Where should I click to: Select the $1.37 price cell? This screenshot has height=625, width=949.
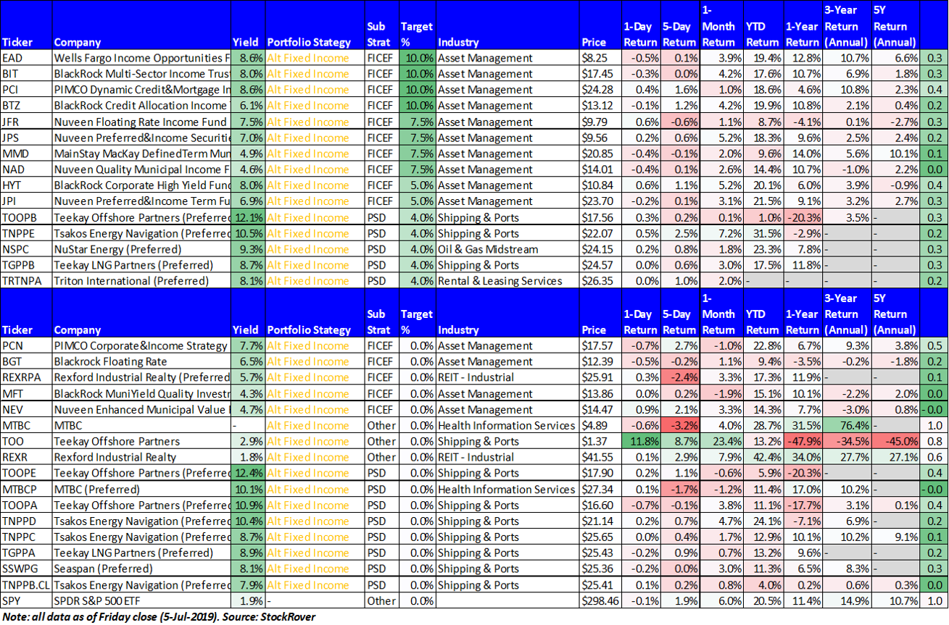point(600,441)
